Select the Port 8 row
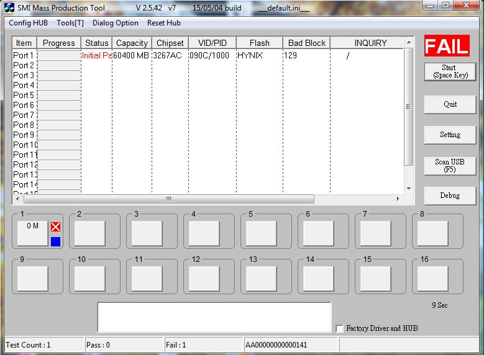 click(x=208, y=125)
